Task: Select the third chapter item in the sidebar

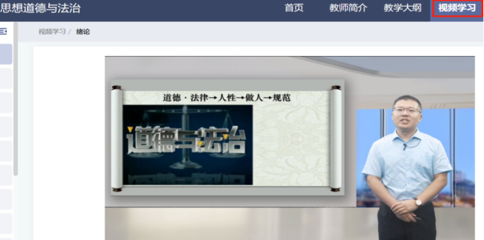Action: (6, 102)
